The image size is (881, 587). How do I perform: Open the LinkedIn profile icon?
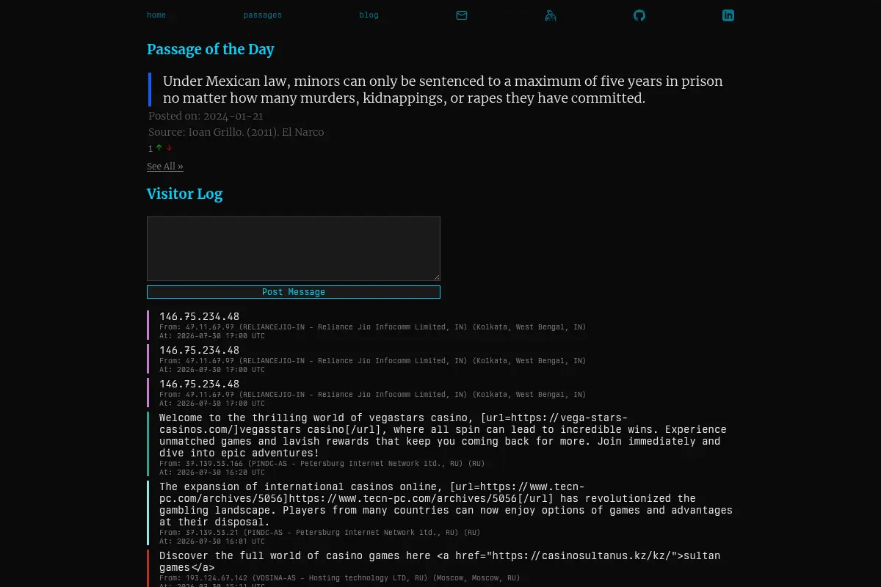[728, 15]
